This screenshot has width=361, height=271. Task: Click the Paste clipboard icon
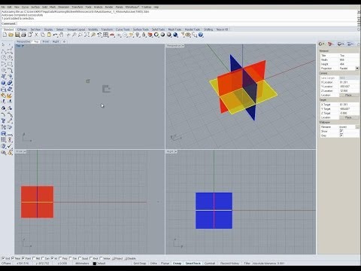tap(49, 35)
